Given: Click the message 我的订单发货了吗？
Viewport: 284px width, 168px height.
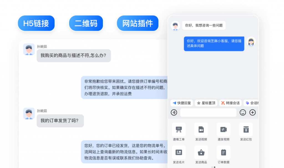Looking at the screenshot, I should tap(60, 121).
